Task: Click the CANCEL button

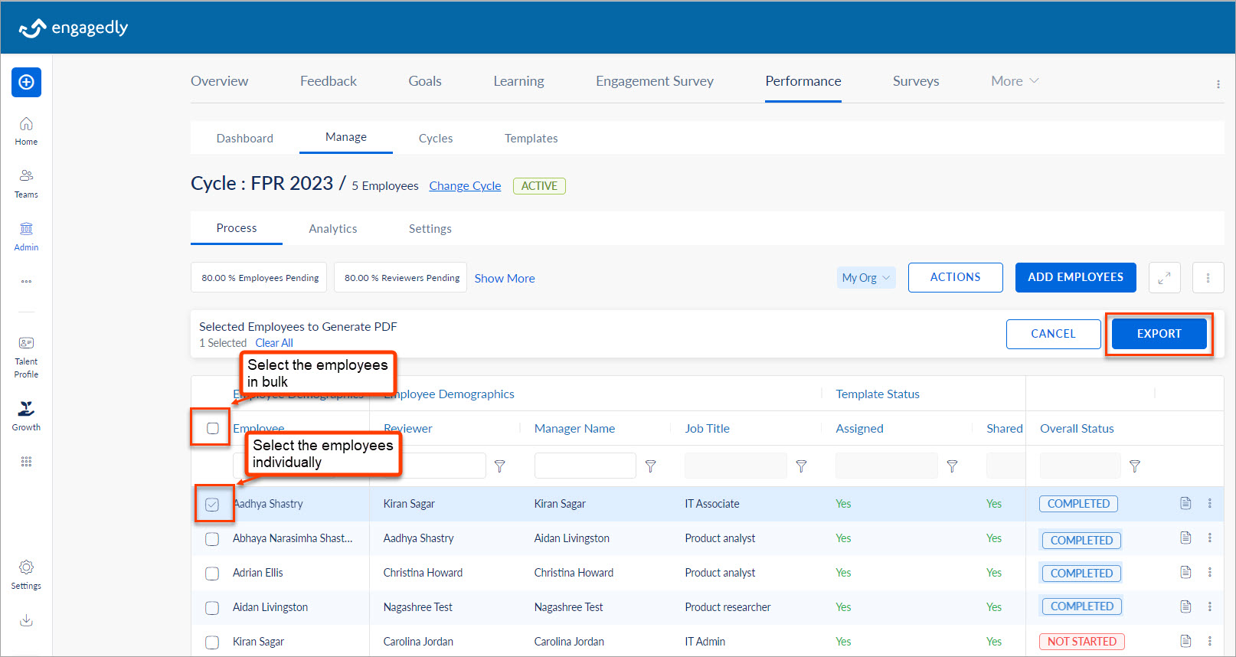Action: pyautogui.click(x=1053, y=334)
